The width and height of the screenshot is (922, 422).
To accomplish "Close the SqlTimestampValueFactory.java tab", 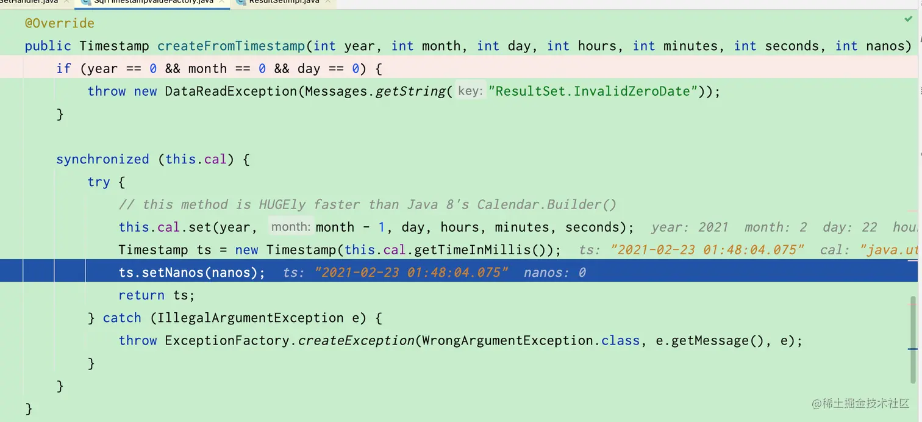I will 223,2.
